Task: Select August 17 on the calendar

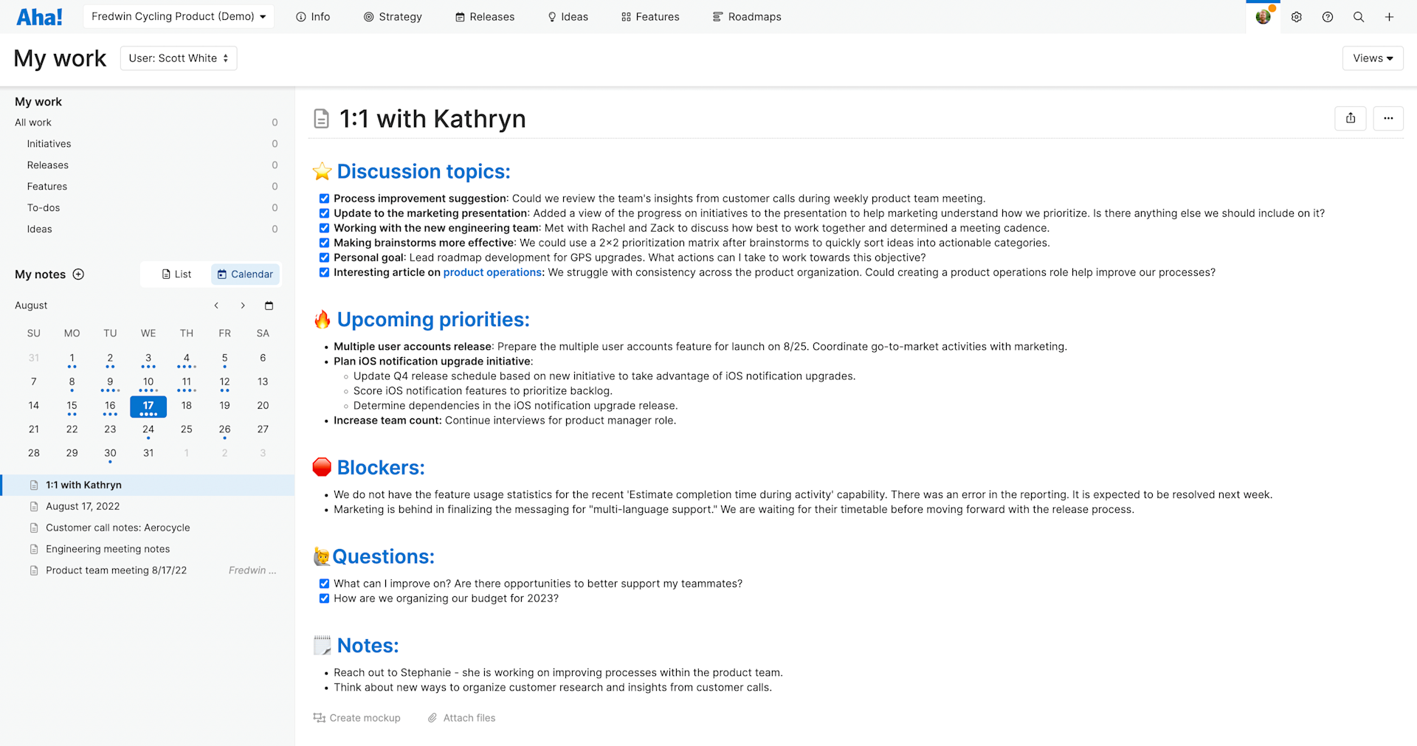Action: (x=148, y=407)
